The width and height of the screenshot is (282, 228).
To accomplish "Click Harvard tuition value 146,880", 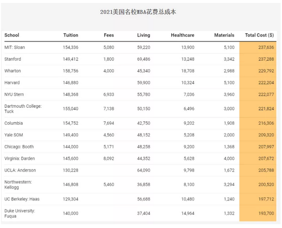I will [70, 83].
